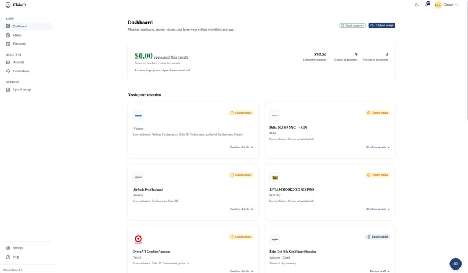Click Amazon logo on AirPods Pro card
The image size is (468, 273).
(x=138, y=177)
